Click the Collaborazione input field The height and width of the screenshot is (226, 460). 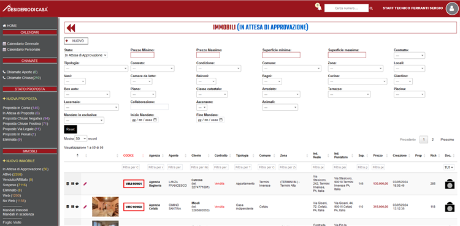coord(150,107)
